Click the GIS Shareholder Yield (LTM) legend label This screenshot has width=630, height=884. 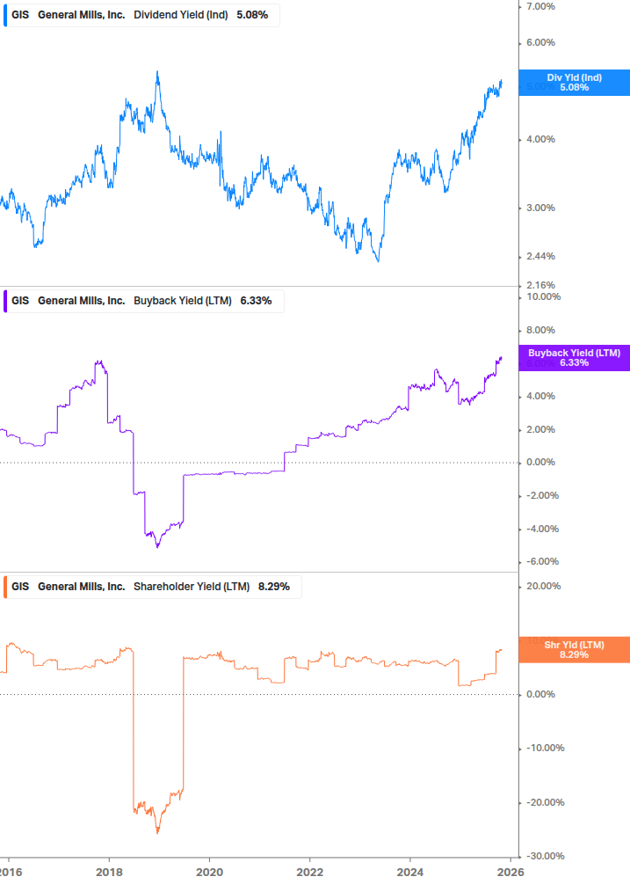coord(152,587)
